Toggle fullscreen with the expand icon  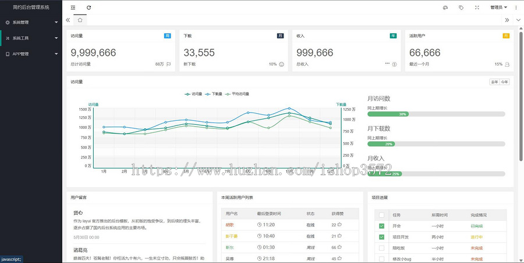click(x=477, y=8)
